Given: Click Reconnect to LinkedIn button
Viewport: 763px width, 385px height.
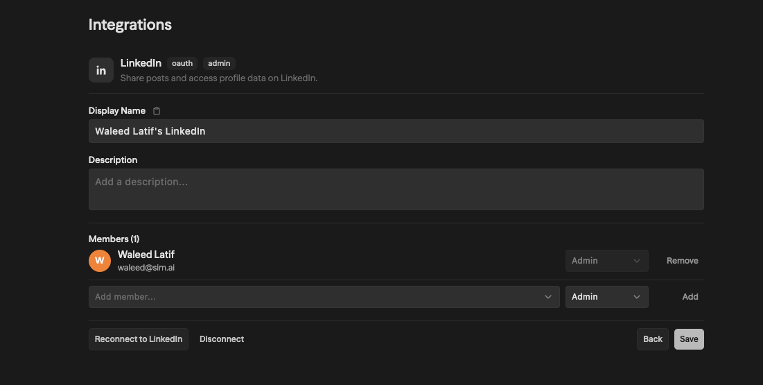Looking at the screenshot, I should (x=138, y=339).
